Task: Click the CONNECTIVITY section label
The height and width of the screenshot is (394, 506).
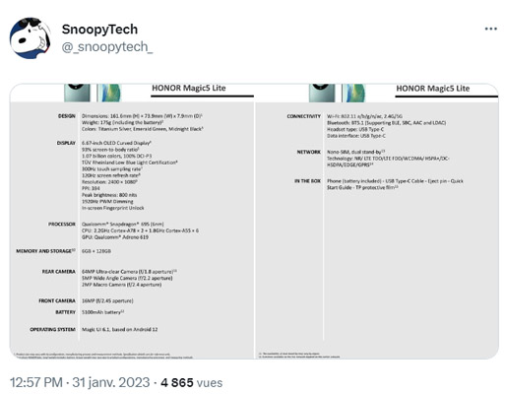Action: (303, 116)
